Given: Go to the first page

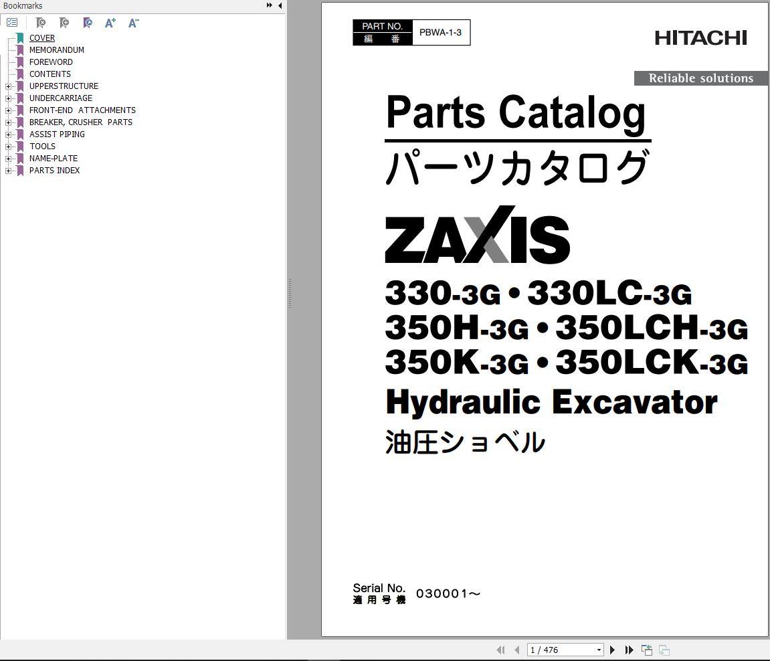Looking at the screenshot, I should click(500, 650).
